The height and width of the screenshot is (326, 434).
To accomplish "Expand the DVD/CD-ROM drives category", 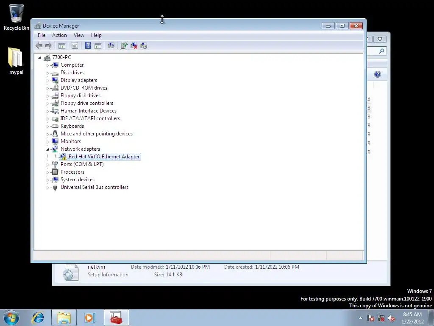I will [47, 88].
